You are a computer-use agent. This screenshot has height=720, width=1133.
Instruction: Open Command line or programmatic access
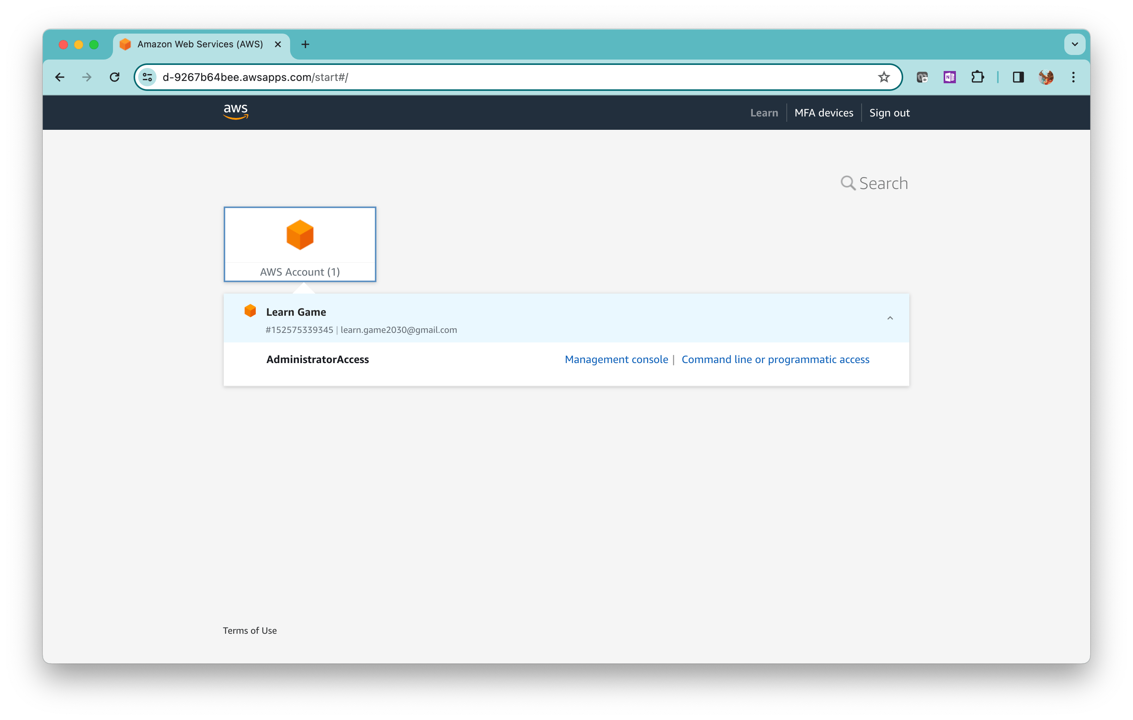[775, 359]
